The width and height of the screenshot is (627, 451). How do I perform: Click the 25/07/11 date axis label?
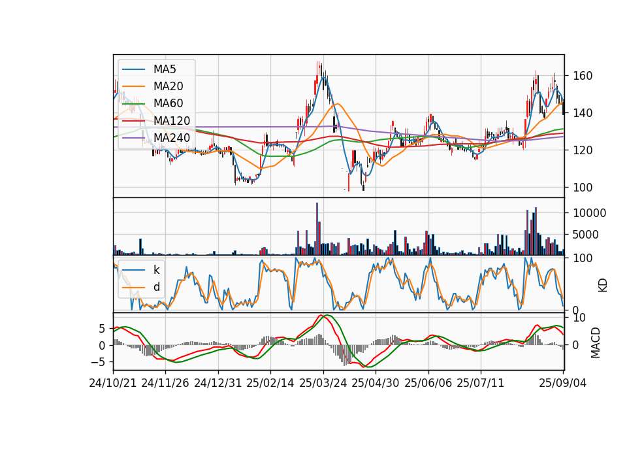(480, 383)
